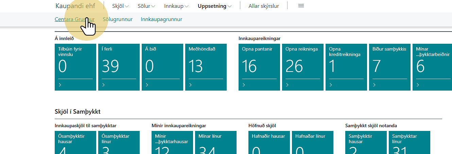Click the arrow on Opna pantanir tile
The image size is (452, 154).
[244, 85]
